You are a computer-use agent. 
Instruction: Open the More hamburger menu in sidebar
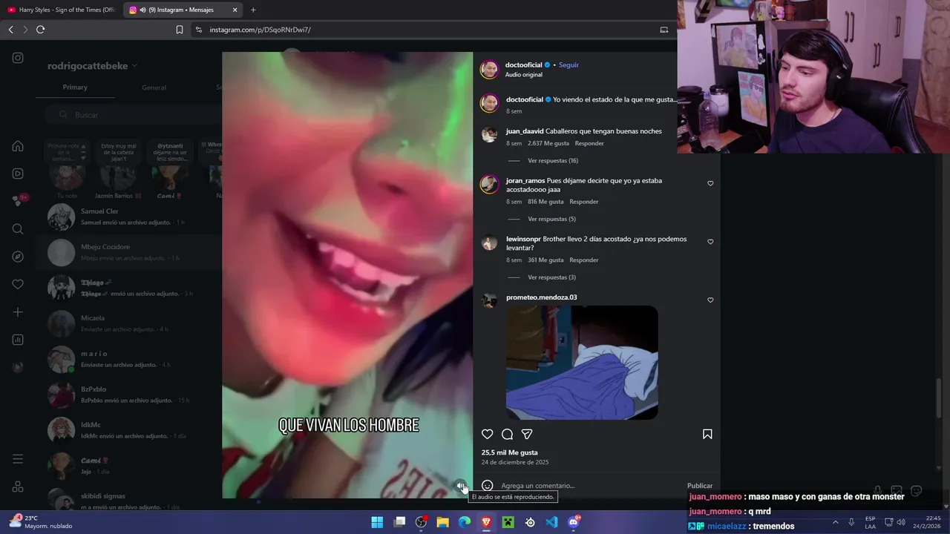click(x=18, y=459)
